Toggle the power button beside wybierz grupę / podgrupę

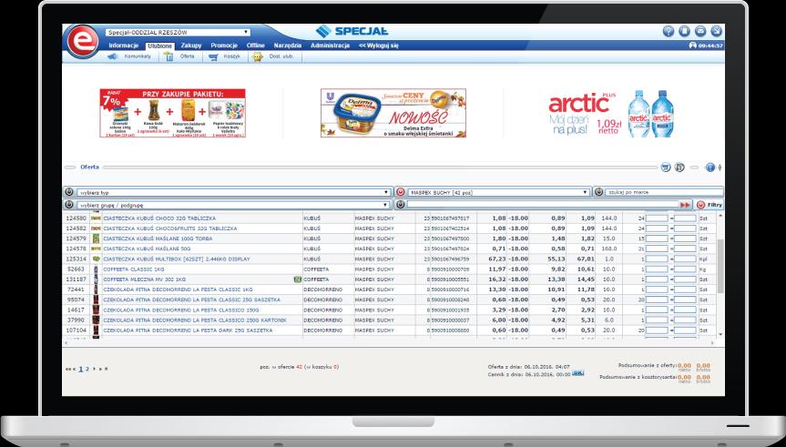click(x=69, y=205)
